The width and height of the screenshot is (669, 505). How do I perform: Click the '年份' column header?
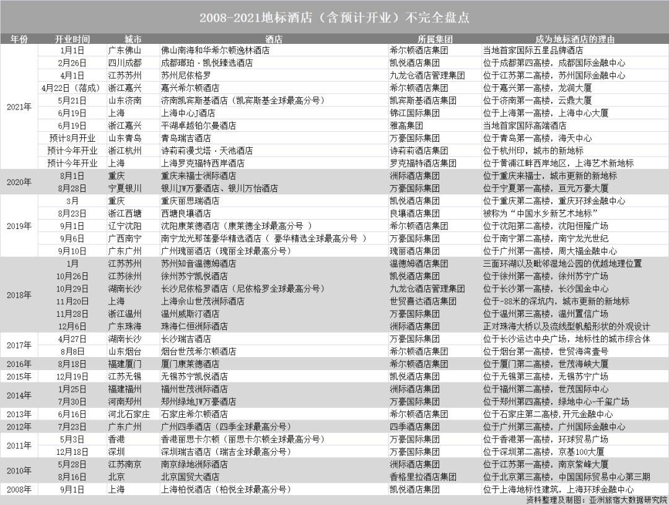tap(19, 39)
